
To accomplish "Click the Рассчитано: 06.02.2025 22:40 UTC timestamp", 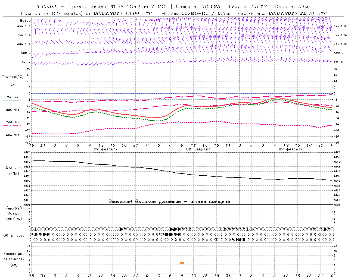I will point(282,13).
